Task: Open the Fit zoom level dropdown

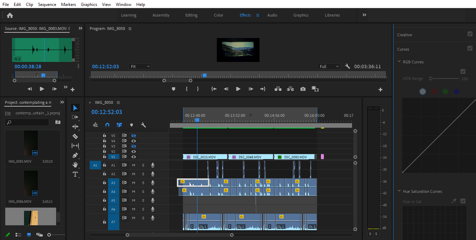Action: [x=140, y=67]
